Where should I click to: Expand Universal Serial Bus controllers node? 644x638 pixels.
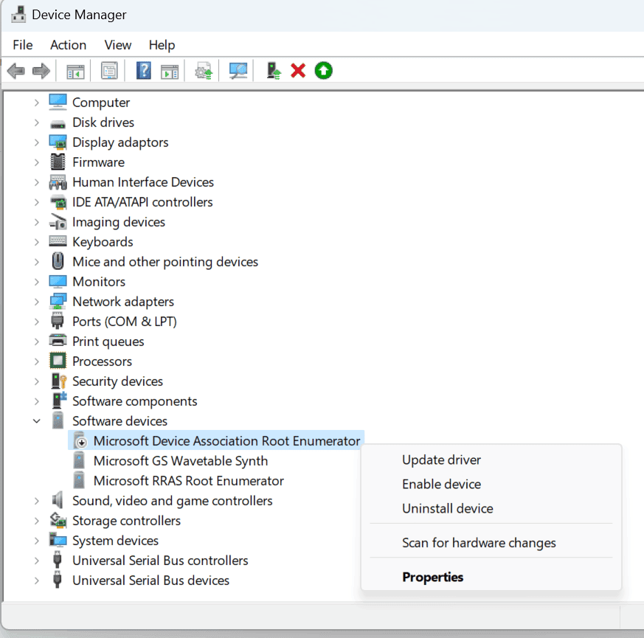(x=36, y=561)
